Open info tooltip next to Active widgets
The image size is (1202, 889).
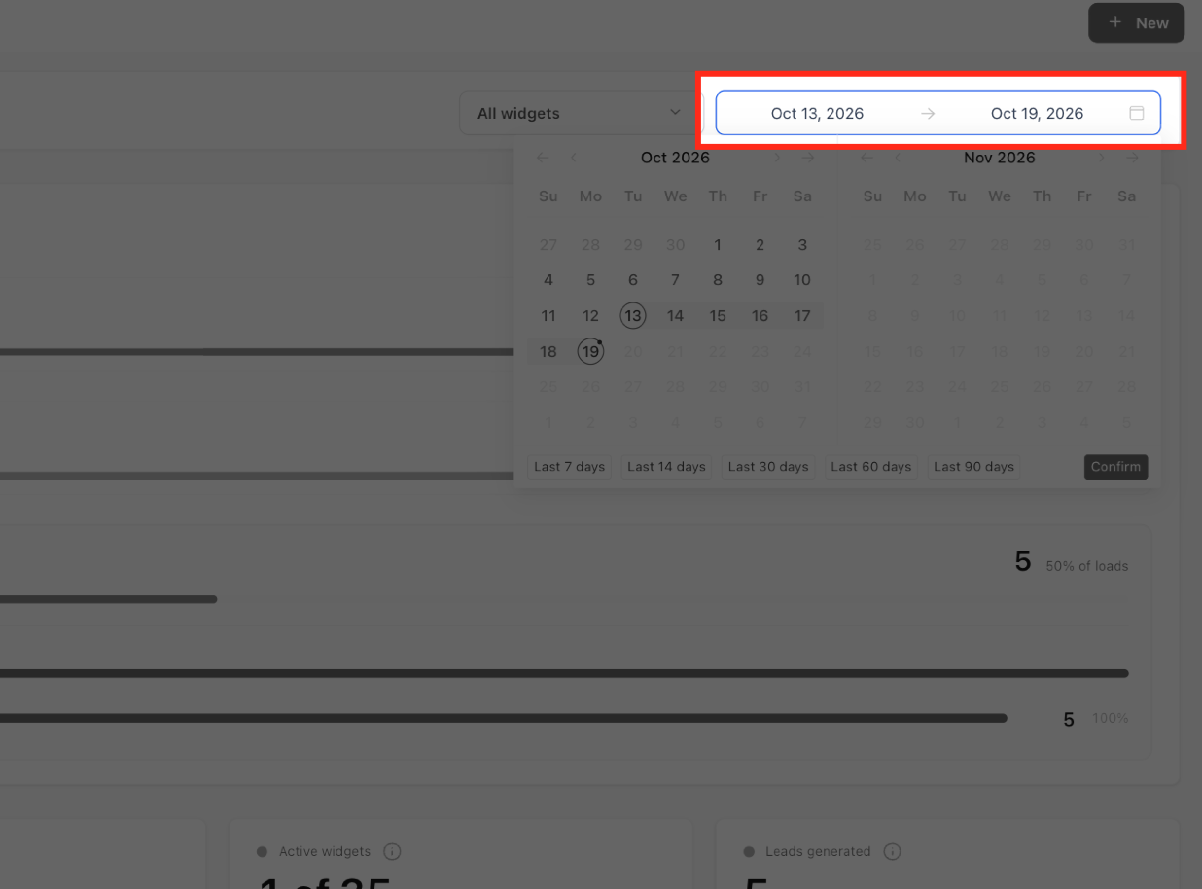pyautogui.click(x=392, y=851)
